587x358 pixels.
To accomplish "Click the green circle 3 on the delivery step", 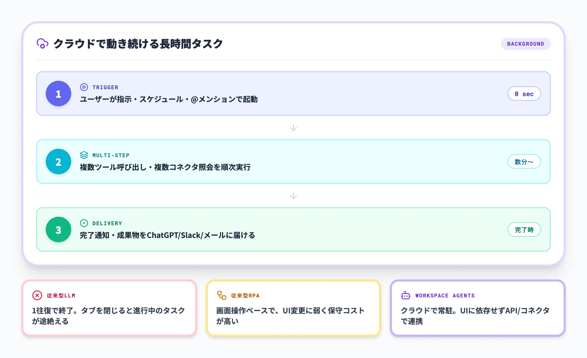I will pyautogui.click(x=58, y=229).
